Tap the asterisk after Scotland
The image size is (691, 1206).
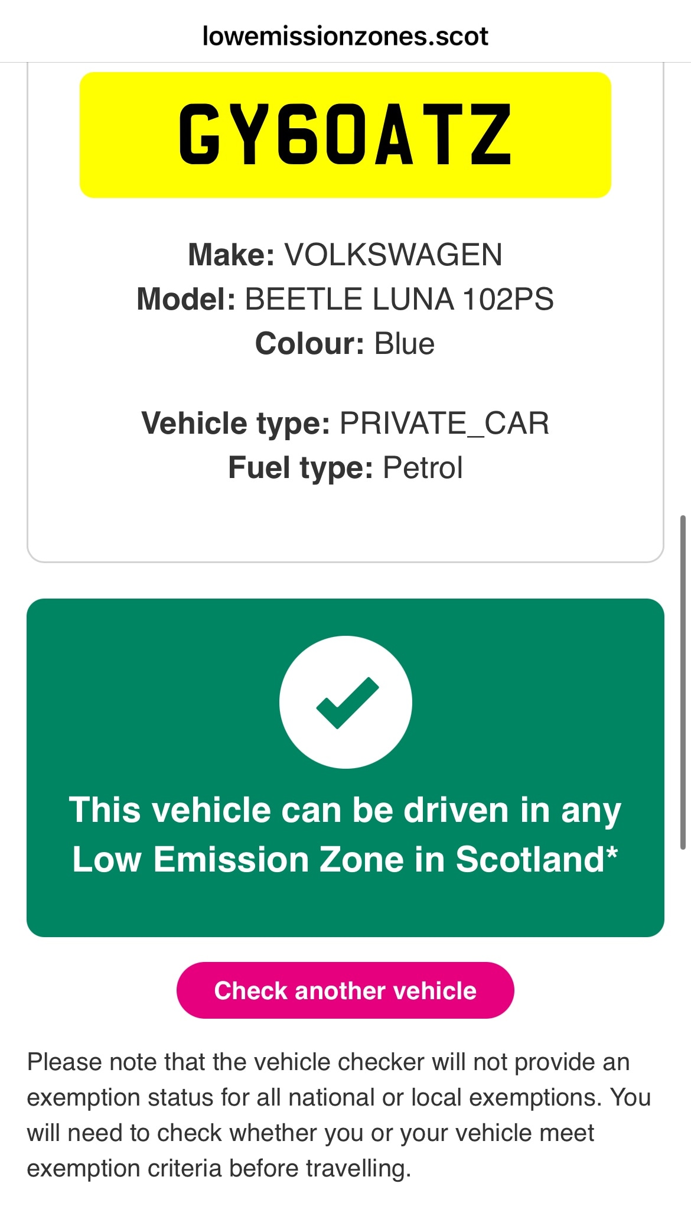612,853
